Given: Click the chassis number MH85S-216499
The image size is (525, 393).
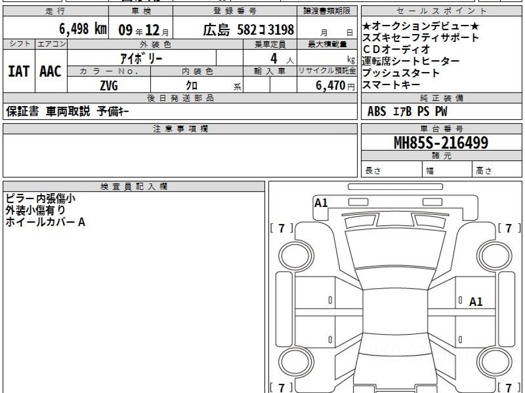Looking at the screenshot, I should (x=441, y=142).
